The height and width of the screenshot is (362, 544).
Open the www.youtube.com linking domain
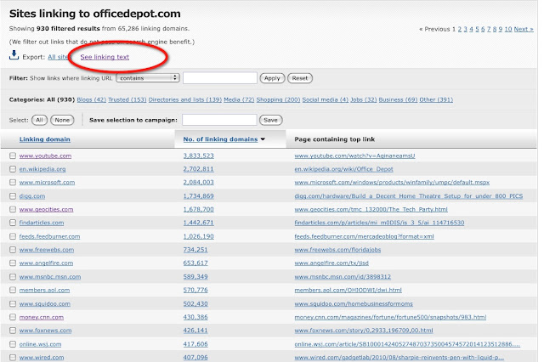pyautogui.click(x=45, y=156)
